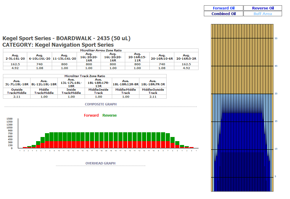Screen dimensions: 290x199
Task: Click the 55 distance marker on lane graphic
Action: 276,38
